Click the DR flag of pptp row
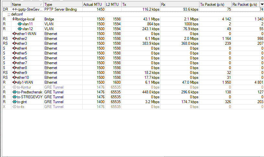 point(6,9)
